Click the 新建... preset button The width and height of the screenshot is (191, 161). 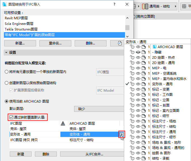point(20,43)
